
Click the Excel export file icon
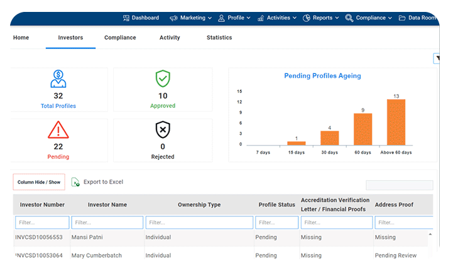pyautogui.click(x=75, y=182)
